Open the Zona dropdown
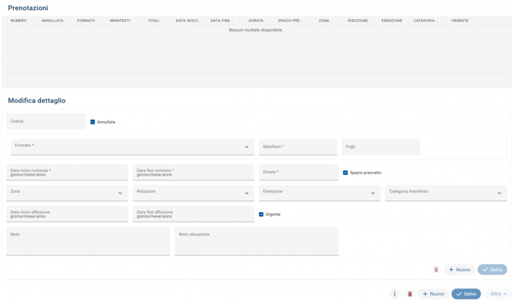This screenshot has height=302, width=513. click(x=120, y=193)
